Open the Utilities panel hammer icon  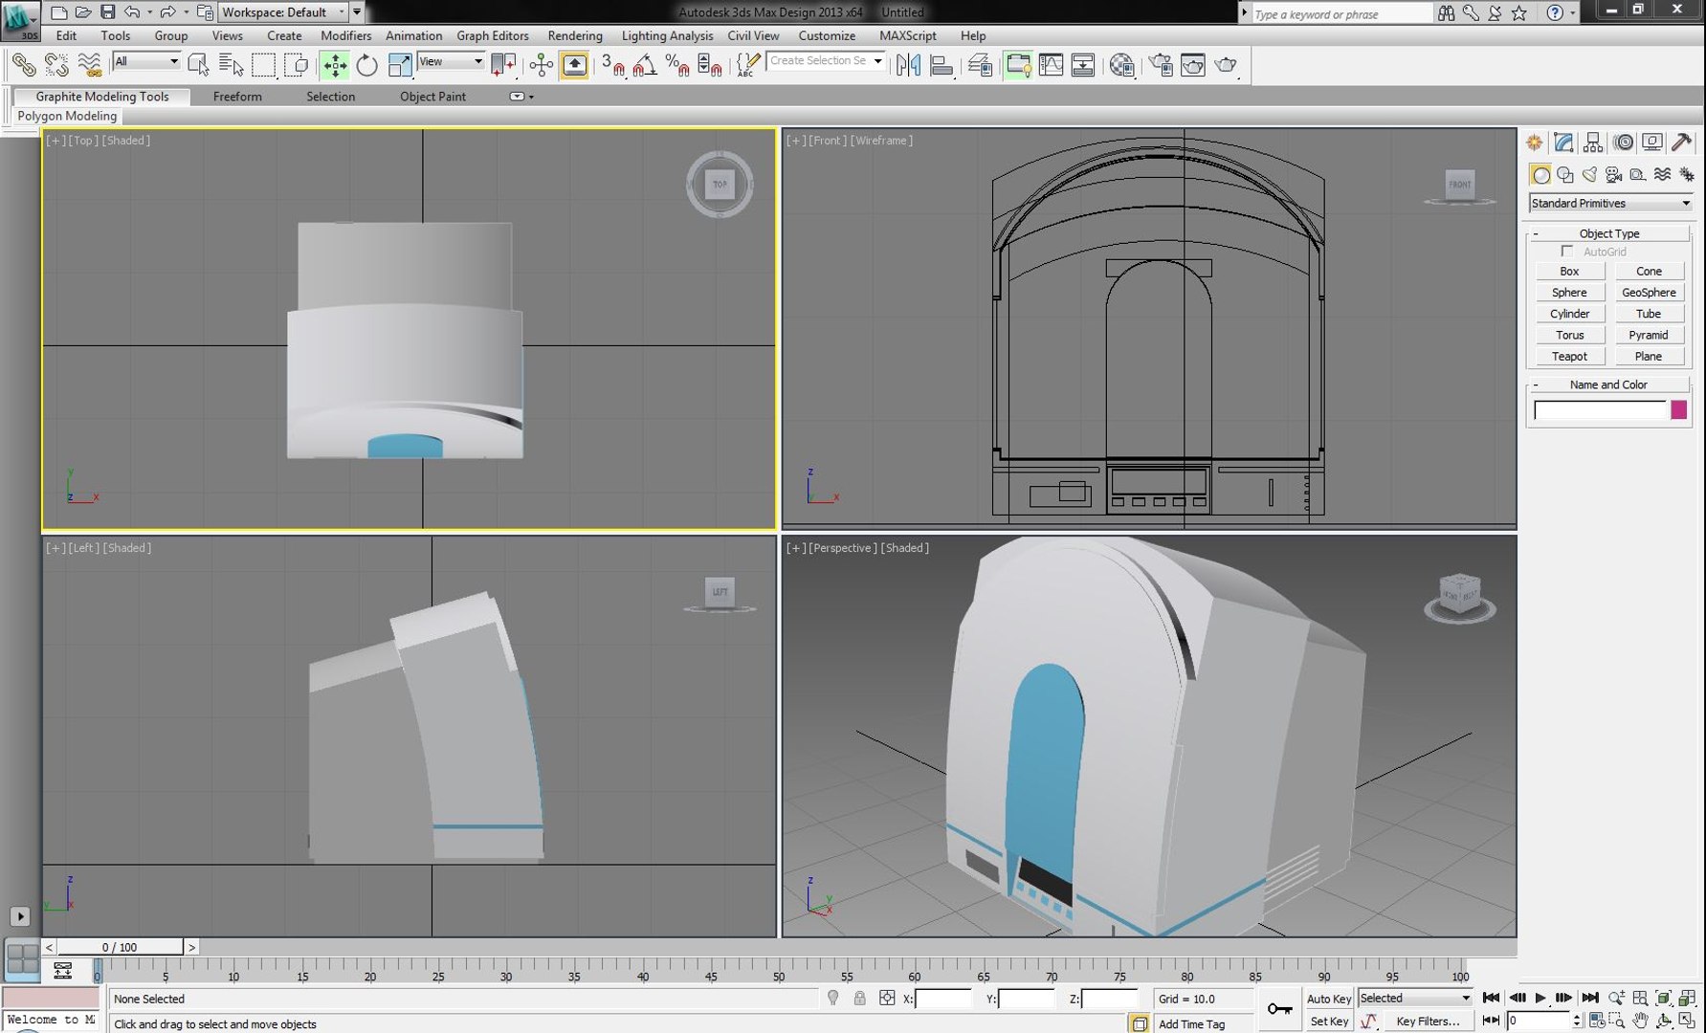pos(1681,143)
